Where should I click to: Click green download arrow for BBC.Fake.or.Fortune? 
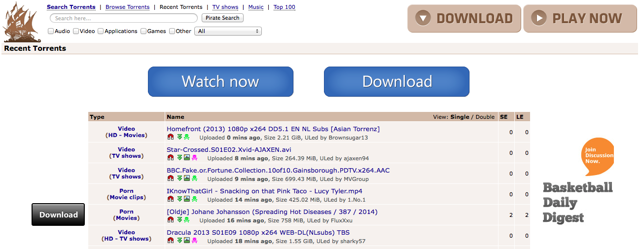[x=179, y=179]
